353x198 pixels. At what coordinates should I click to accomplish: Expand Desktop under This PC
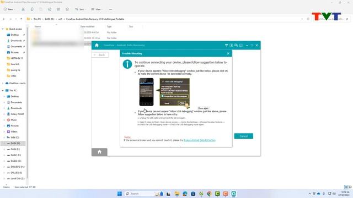coord(4,97)
